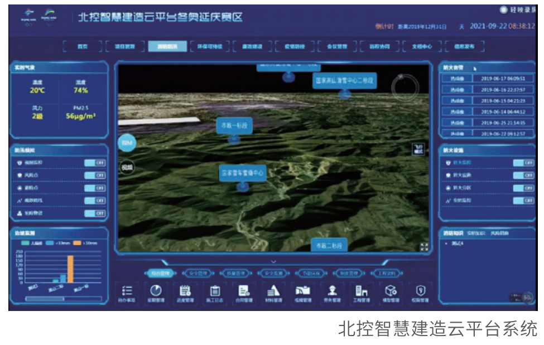Open 疫情防控 tab
Image resolution: width=544 pixels, height=345 pixels.
(x=295, y=46)
